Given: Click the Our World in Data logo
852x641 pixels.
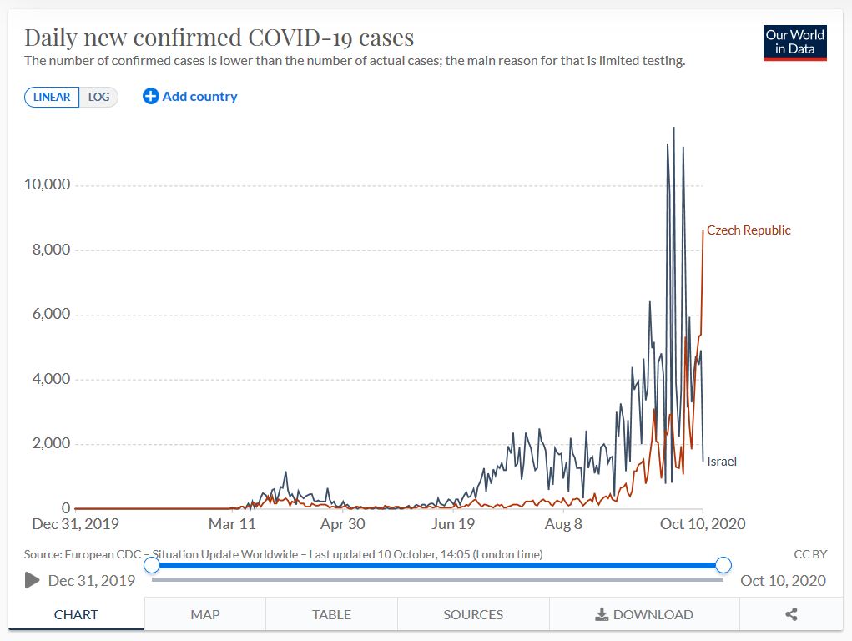Looking at the screenshot, I should [795, 43].
